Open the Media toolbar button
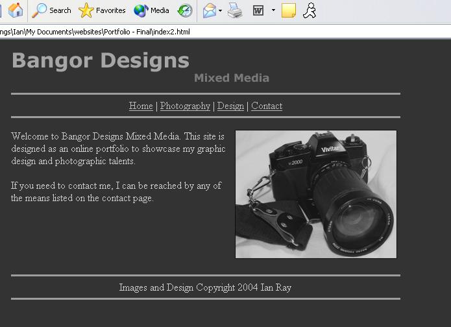Image resolution: width=451 pixels, height=327 pixels. (151, 10)
